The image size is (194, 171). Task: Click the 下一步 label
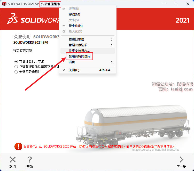[181, 167]
